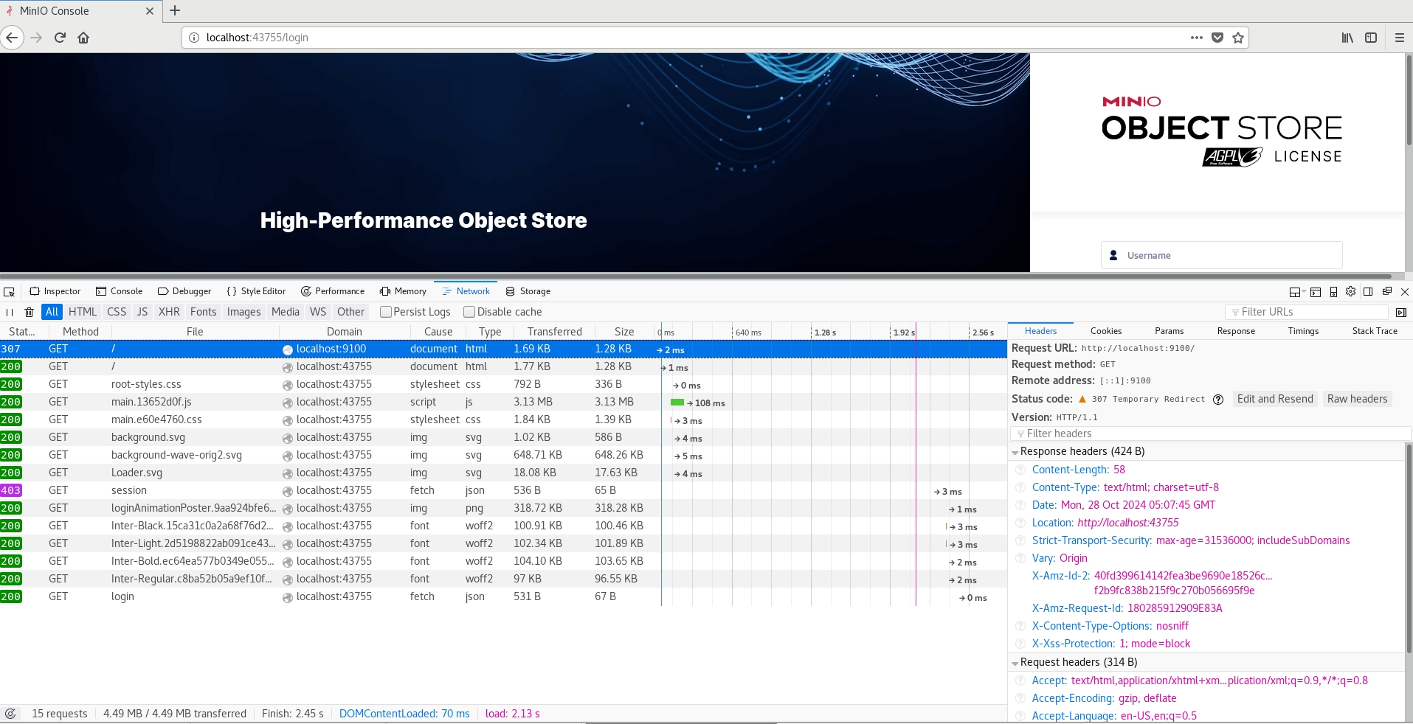This screenshot has height=724, width=1413.
Task: Collapse the Response headers section
Action: point(1015,452)
